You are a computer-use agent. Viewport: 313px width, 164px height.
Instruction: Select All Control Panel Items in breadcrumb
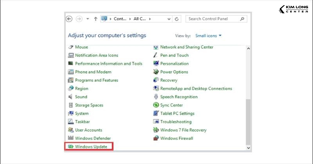click(x=140, y=19)
